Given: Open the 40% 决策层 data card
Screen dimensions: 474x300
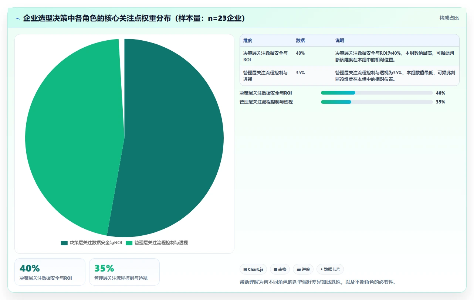Looking at the screenshot, I should (x=50, y=272).
